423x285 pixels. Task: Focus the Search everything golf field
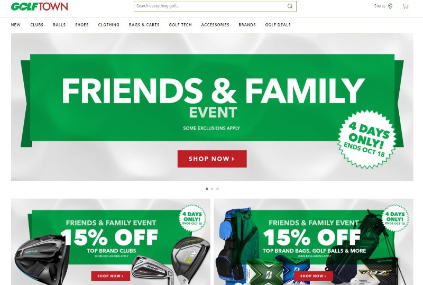[x=215, y=6]
